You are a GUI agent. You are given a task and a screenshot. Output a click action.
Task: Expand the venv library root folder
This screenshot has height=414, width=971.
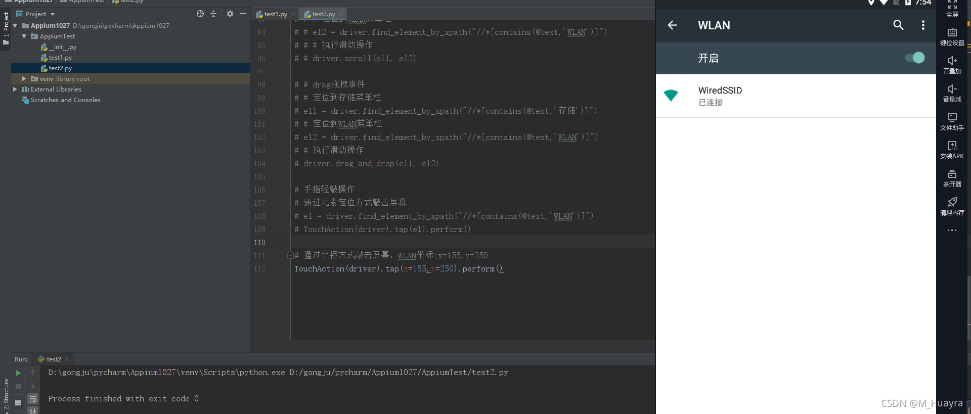coord(24,78)
